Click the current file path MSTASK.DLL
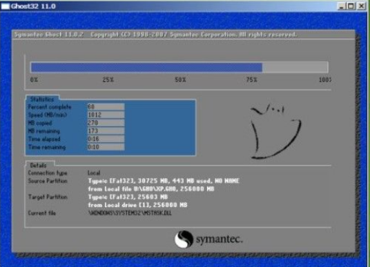Image resolution: width=370 pixels, height=267 pixels. coord(130,213)
